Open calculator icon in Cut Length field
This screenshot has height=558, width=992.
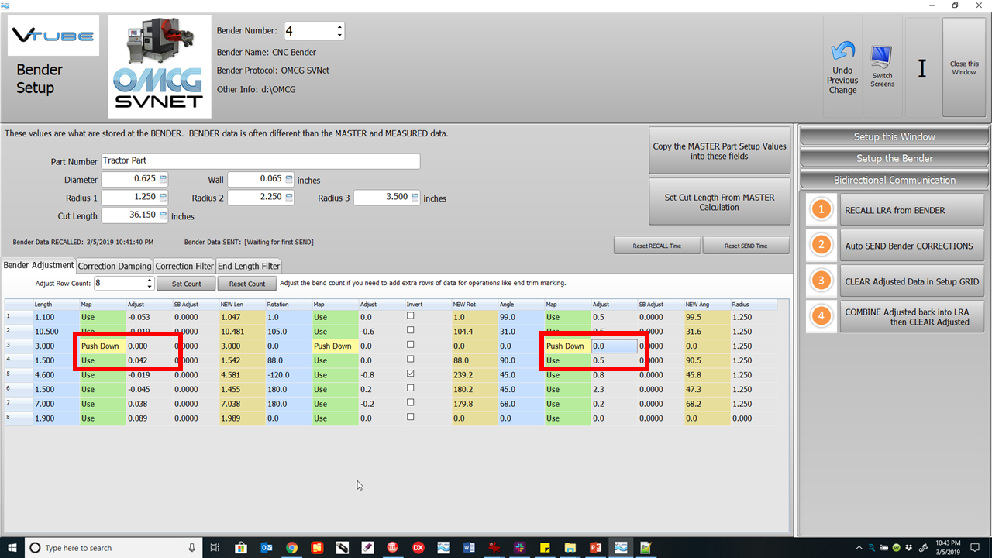[163, 216]
